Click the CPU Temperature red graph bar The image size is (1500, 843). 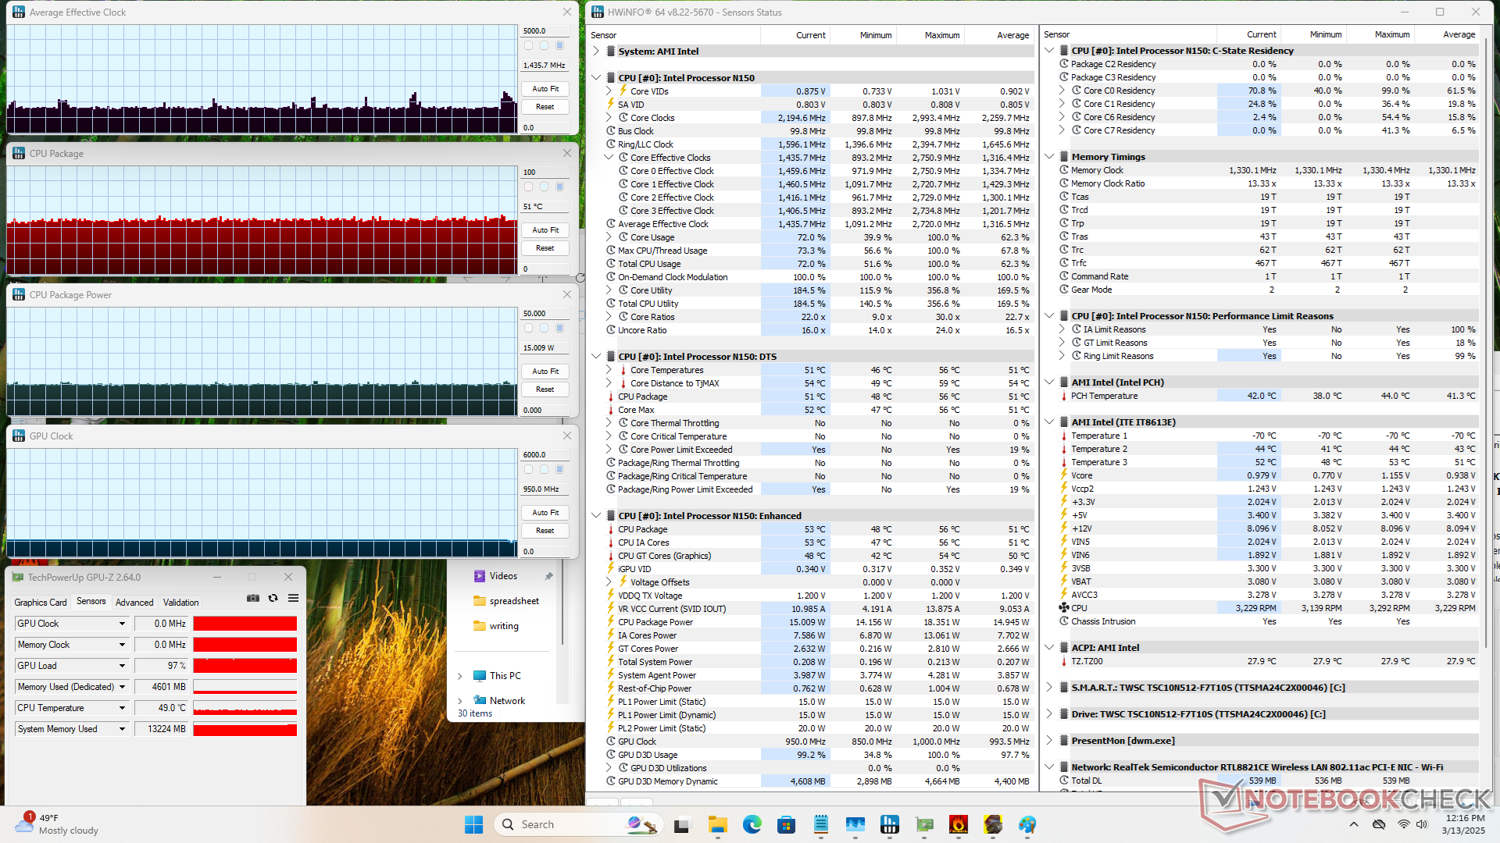click(245, 708)
